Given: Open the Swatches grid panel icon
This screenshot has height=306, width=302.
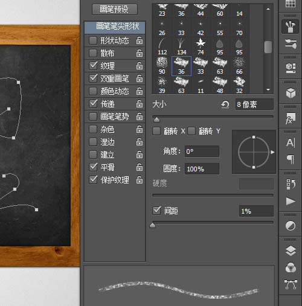Looking at the screenshot, I should (x=291, y=4).
